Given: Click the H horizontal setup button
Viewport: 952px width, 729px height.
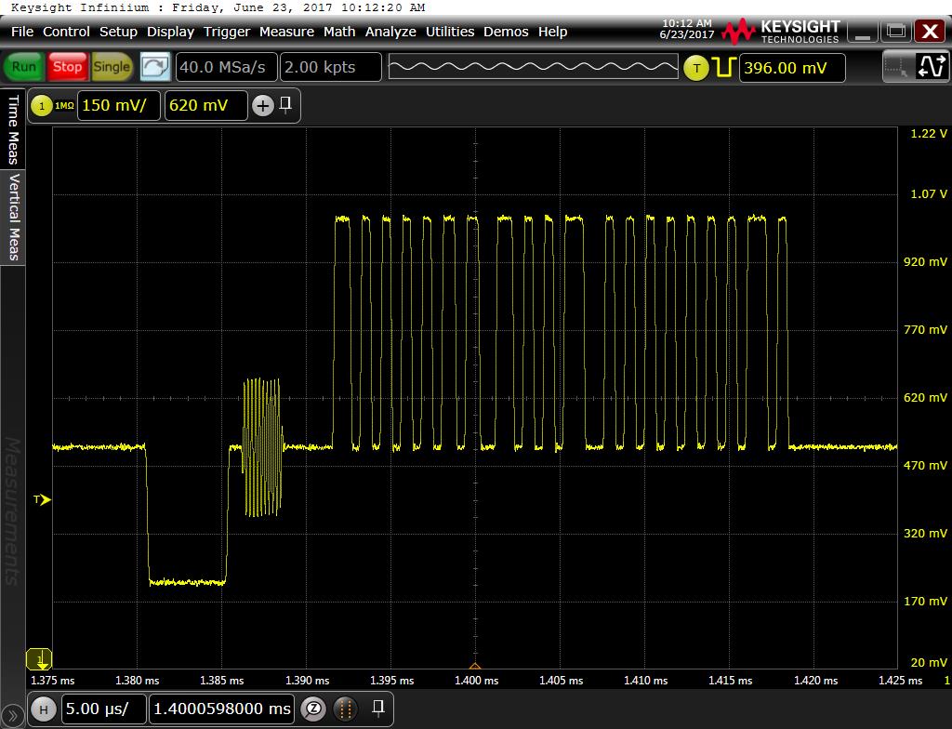Looking at the screenshot, I should [43, 709].
